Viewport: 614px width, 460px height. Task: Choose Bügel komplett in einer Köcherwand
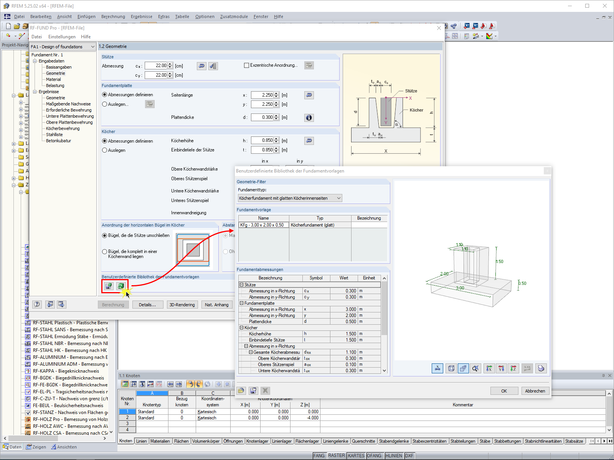click(x=105, y=251)
